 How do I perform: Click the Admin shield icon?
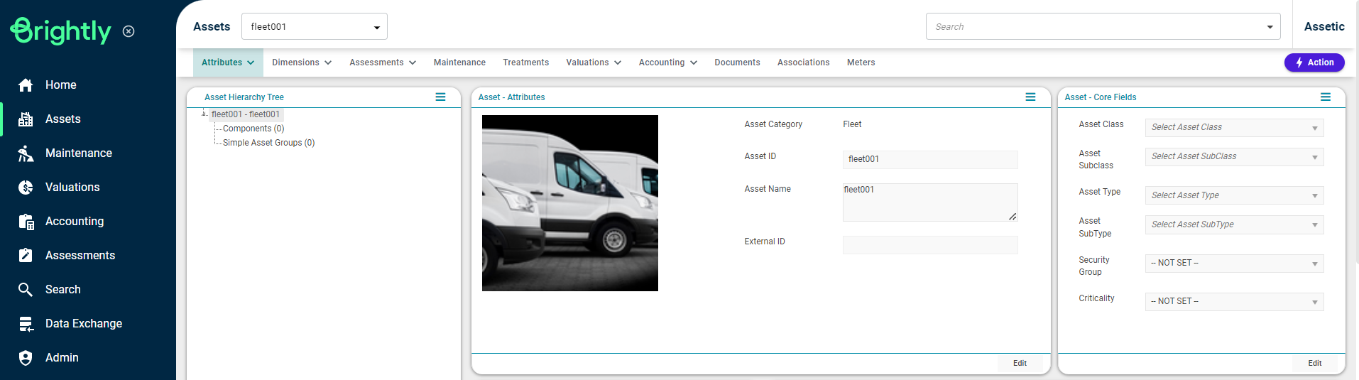point(26,358)
